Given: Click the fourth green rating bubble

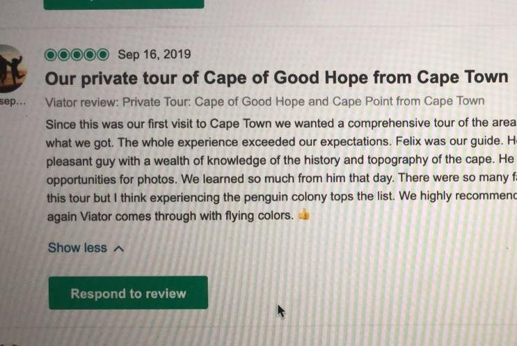Looking at the screenshot, I should point(90,55).
